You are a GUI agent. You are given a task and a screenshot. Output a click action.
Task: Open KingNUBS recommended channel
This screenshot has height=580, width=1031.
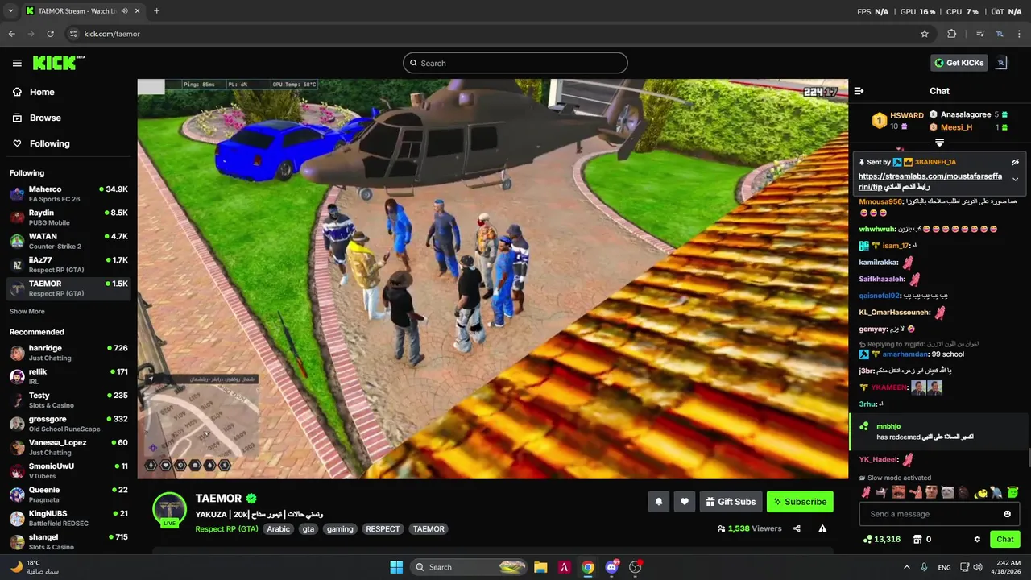[x=68, y=518]
